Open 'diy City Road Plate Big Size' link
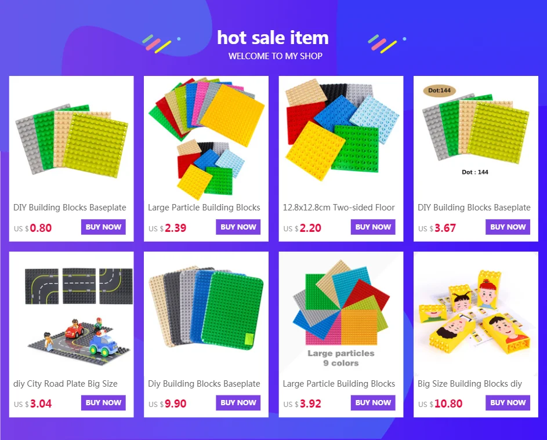 pyautogui.click(x=66, y=384)
